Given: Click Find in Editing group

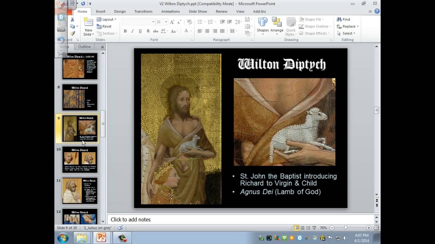Looking at the screenshot, I should (x=344, y=19).
